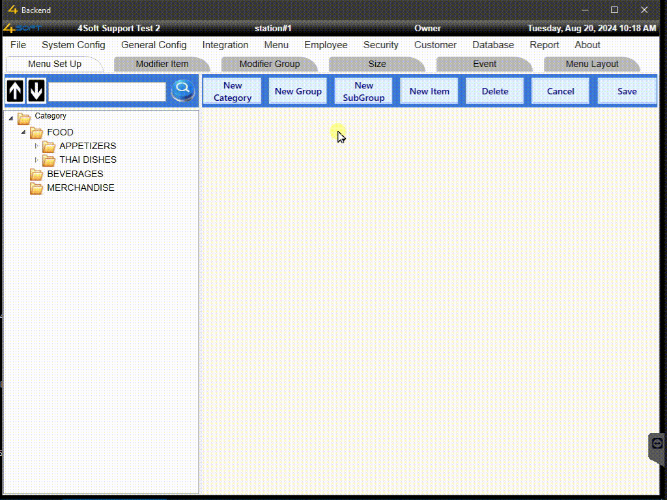Screen dimensions: 667x500
Task: Focus the menu search text field
Action: 107,91
